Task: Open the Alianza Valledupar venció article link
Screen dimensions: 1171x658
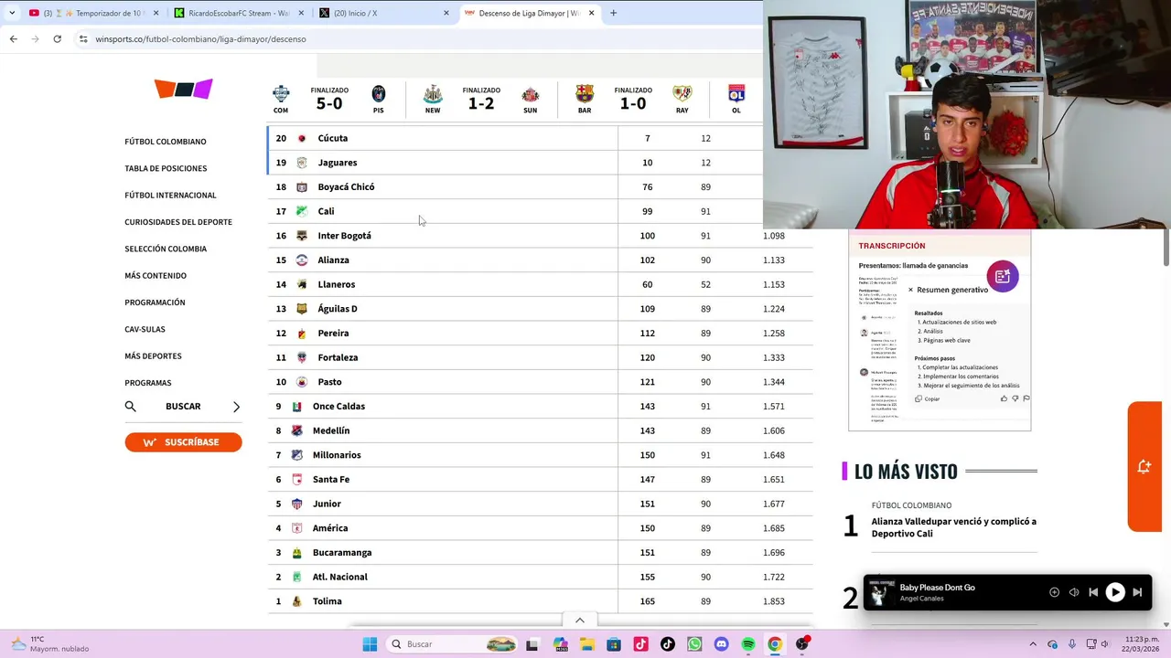Action: click(x=953, y=527)
